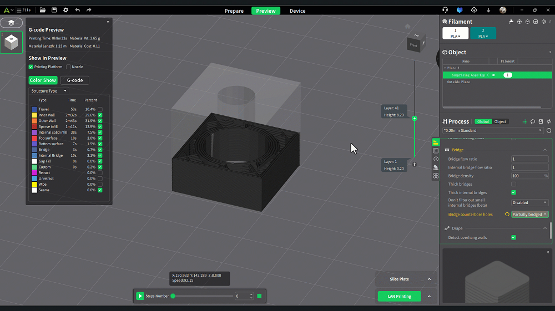Click the save project icon
This screenshot has width=555, height=311.
[54, 10]
